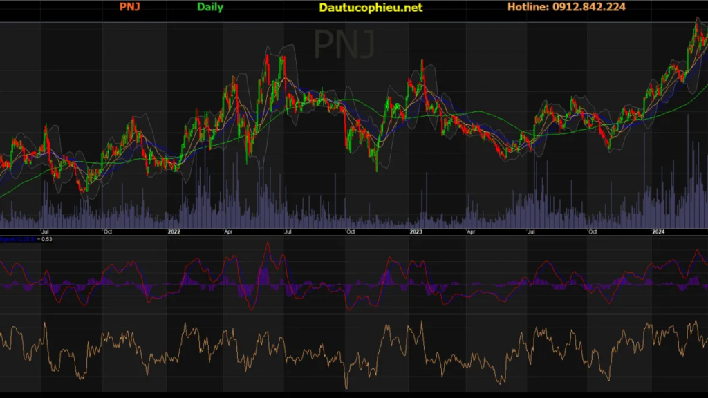Open the Dautucophieu.net website link
The width and height of the screenshot is (708, 398).
tap(371, 8)
